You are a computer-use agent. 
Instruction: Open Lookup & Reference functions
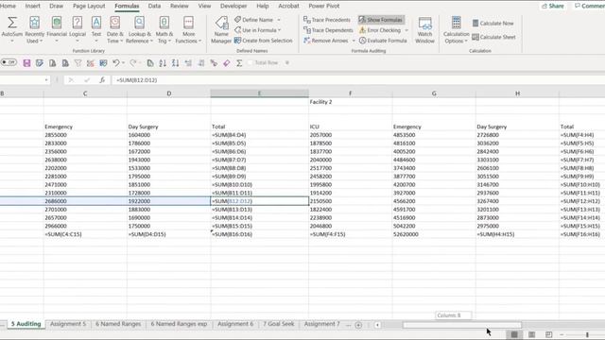(x=139, y=29)
